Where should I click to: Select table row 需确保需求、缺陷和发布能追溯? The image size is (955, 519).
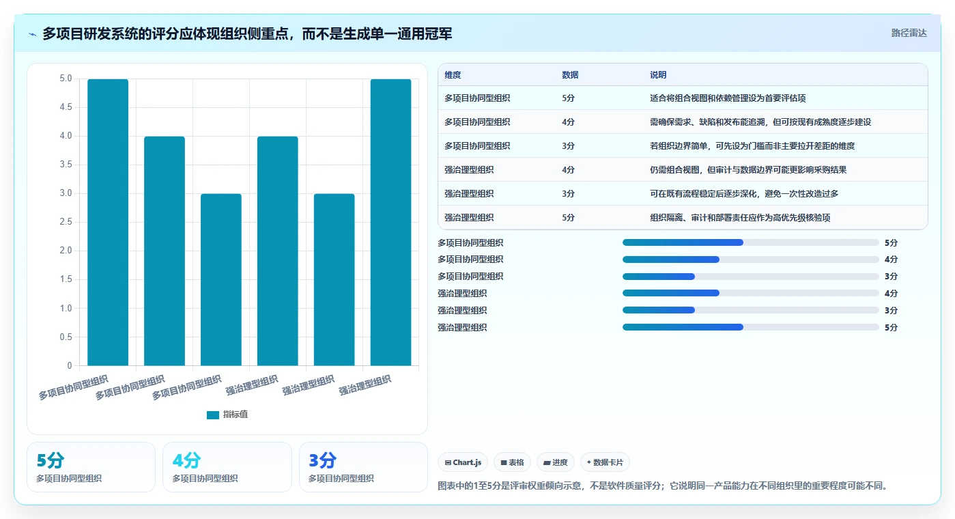683,122
